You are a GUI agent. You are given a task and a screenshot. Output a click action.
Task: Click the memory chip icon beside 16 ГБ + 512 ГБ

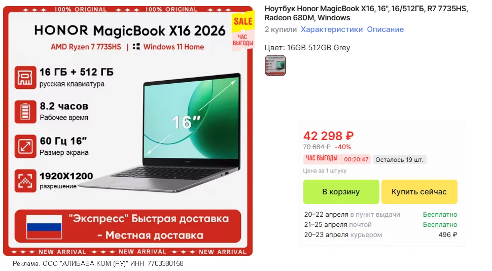coord(25,78)
